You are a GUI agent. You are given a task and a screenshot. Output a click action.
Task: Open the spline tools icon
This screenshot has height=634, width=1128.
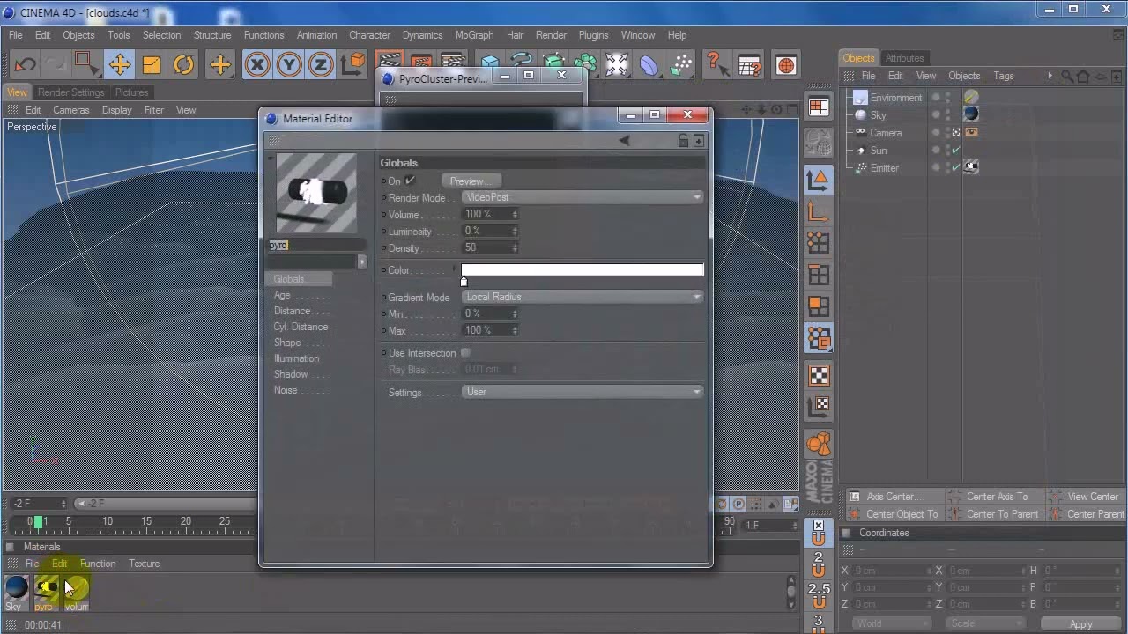522,64
